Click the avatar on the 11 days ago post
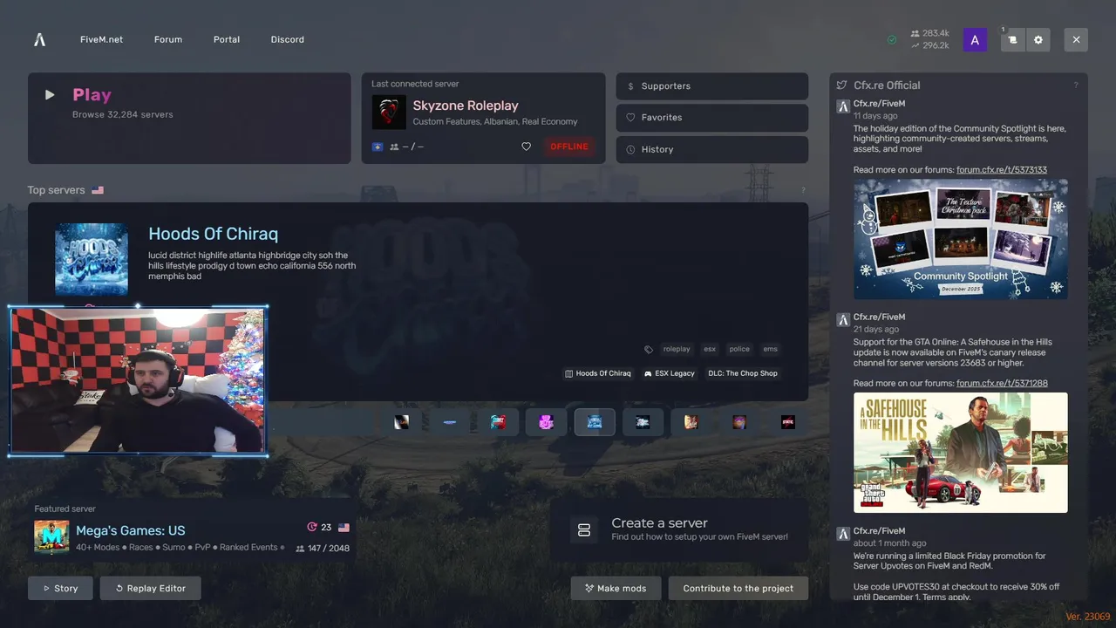The image size is (1116, 628). coord(843,106)
